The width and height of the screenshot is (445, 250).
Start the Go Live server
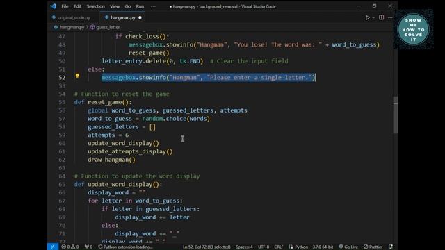coord(348,247)
